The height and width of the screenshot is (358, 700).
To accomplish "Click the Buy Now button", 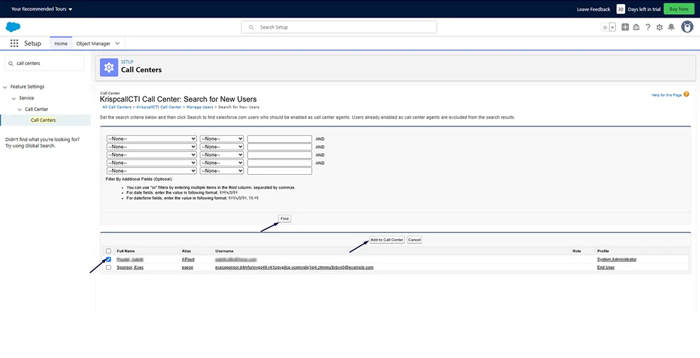I will tap(678, 9).
